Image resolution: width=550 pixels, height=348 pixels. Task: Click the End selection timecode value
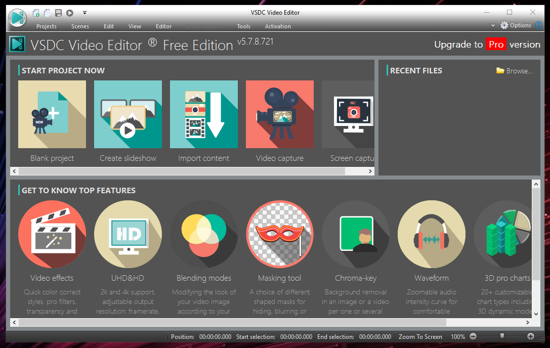coord(375,337)
